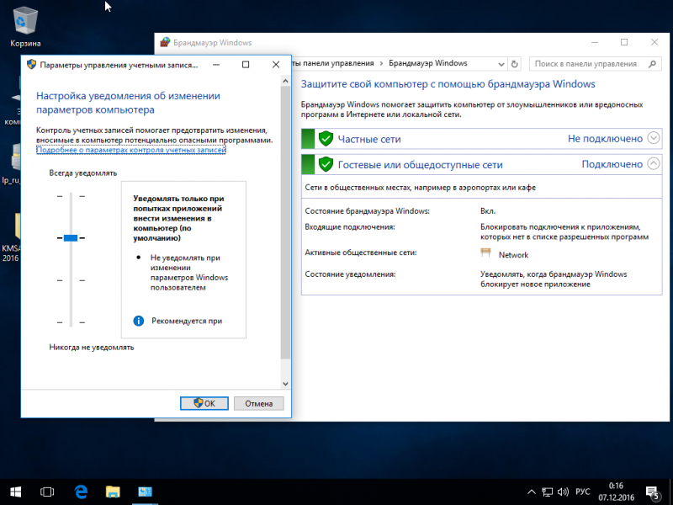Open link Подробнее о параметрах контроля учетных записей

131,150
